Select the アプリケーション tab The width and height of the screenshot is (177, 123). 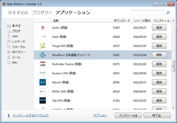(x=73, y=12)
